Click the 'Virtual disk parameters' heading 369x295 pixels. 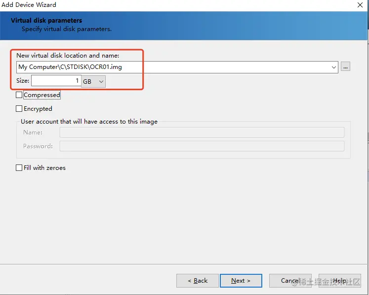point(46,20)
